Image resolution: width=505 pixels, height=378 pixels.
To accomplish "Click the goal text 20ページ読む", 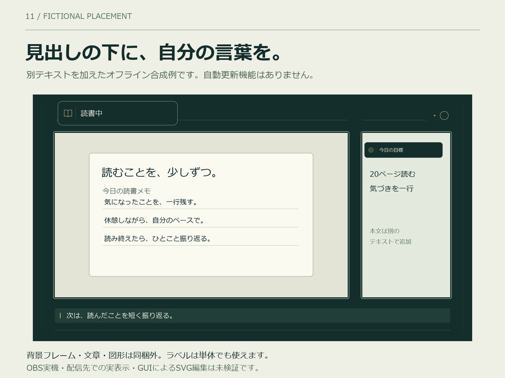I will click(392, 174).
